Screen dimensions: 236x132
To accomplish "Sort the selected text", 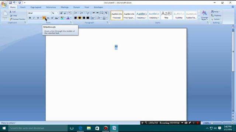I will [x=102, y=13].
